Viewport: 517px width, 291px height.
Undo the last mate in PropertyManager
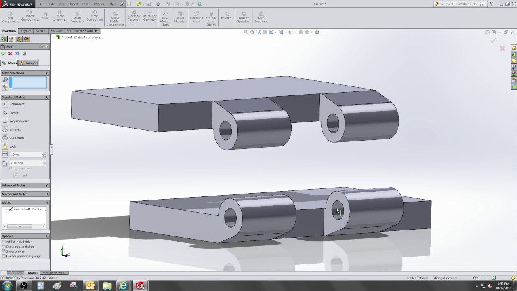[17, 53]
